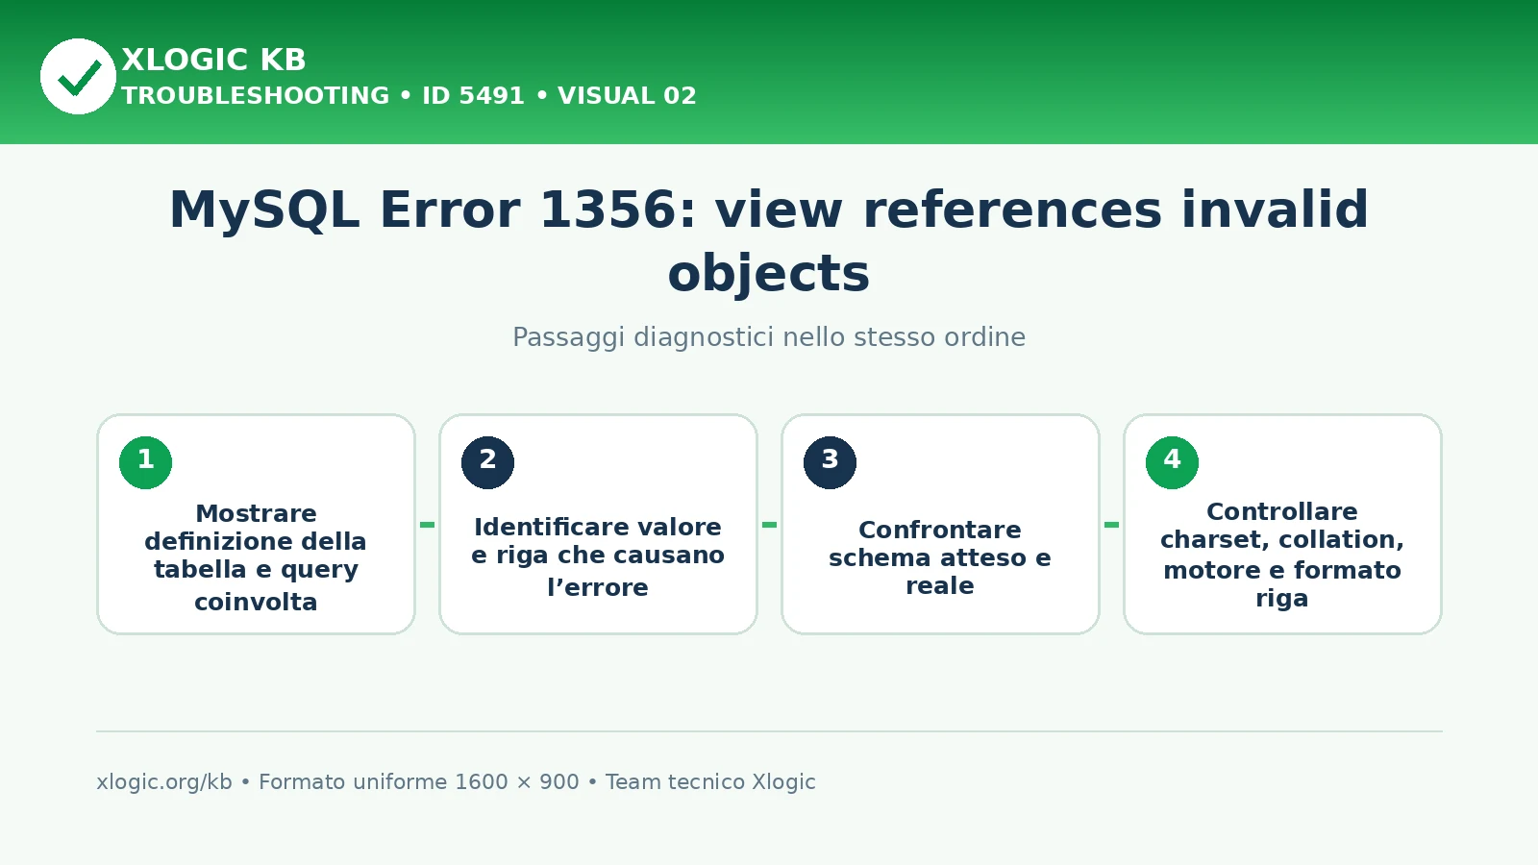Open the card Confrontare schema atteso e reale
This screenshot has width=1538, height=865.
[940, 524]
